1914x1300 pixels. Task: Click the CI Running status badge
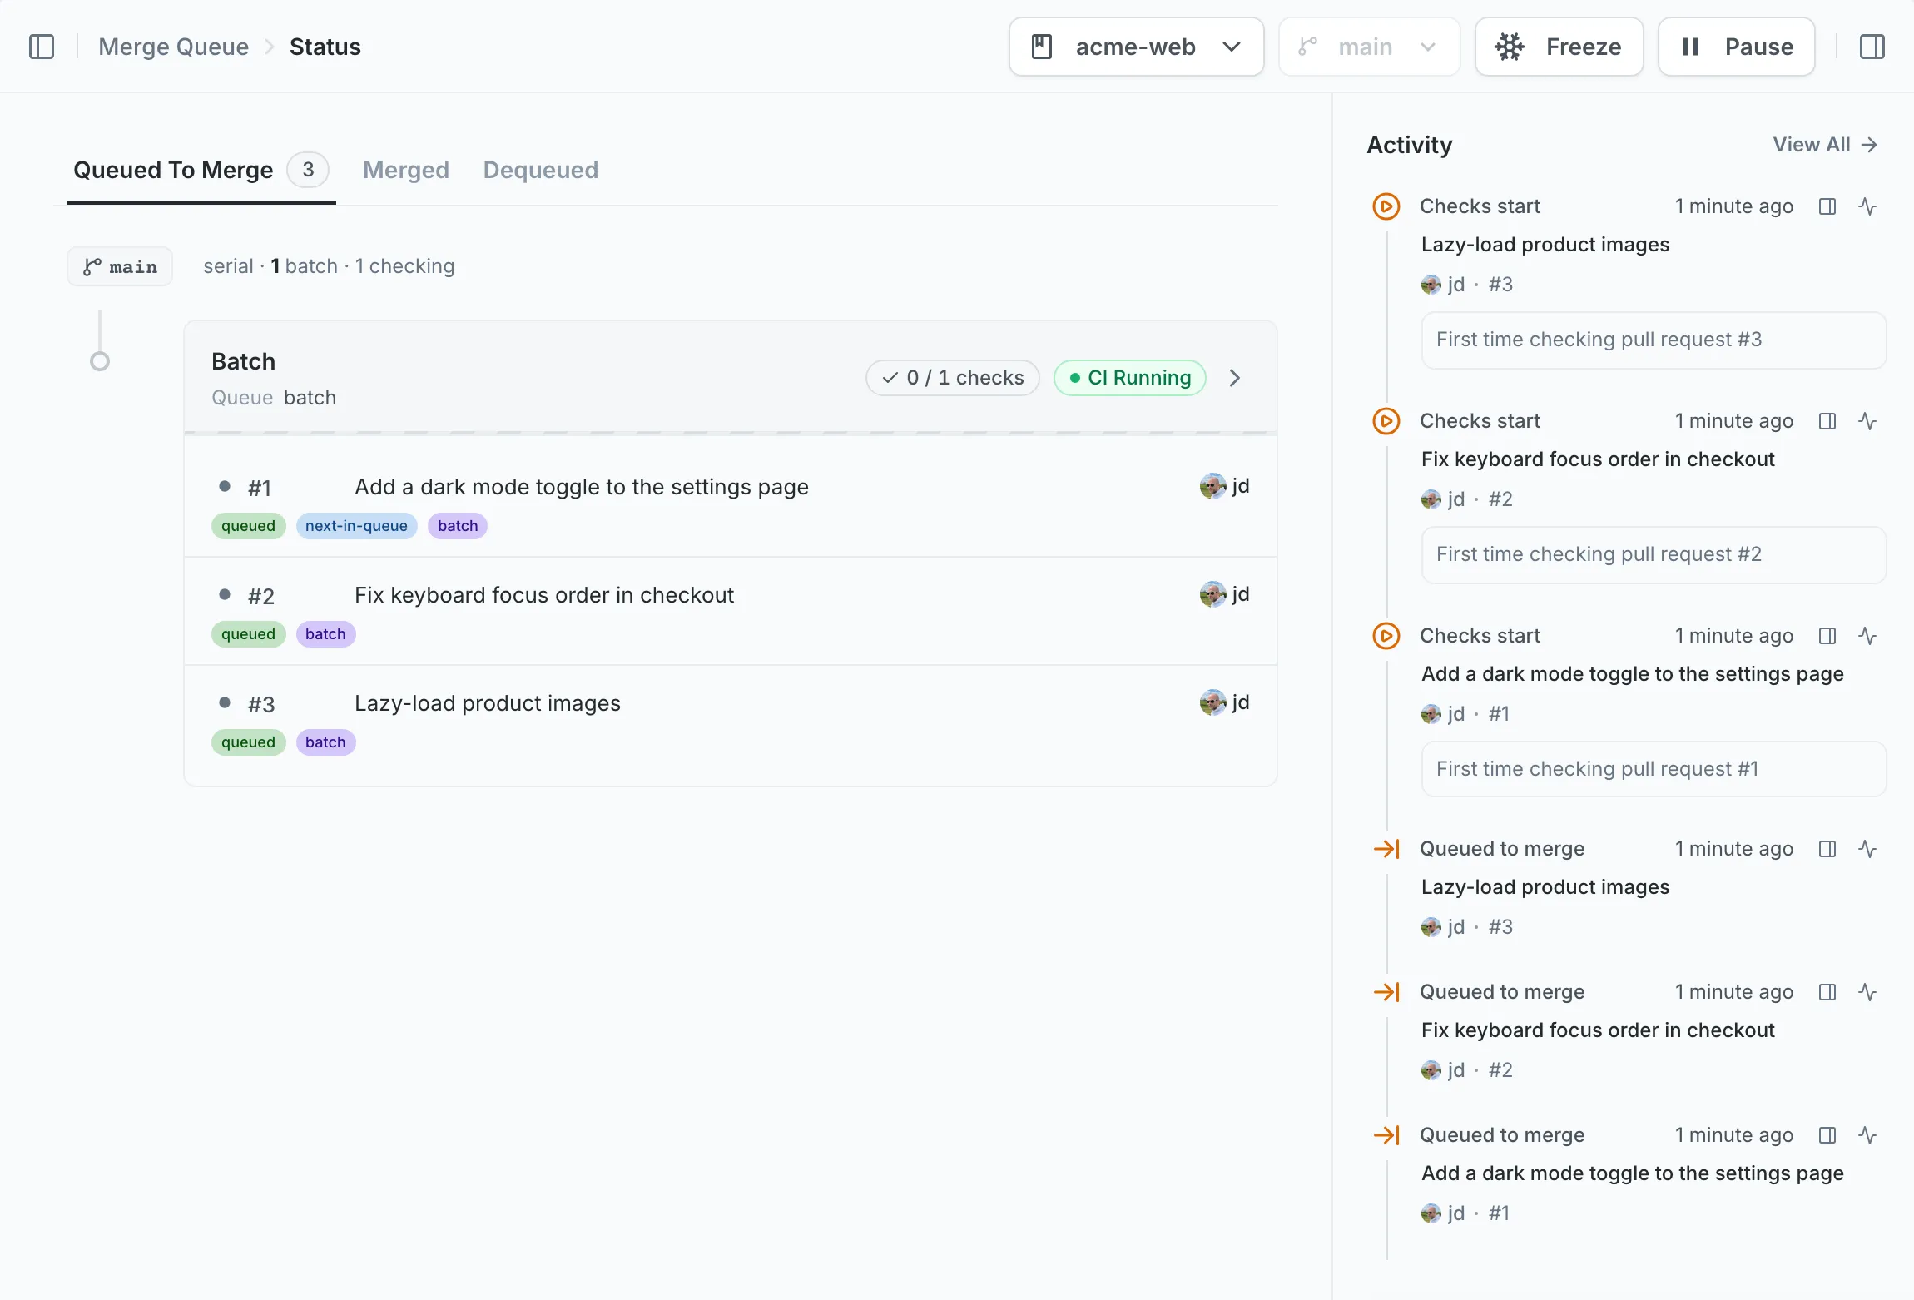(1130, 378)
